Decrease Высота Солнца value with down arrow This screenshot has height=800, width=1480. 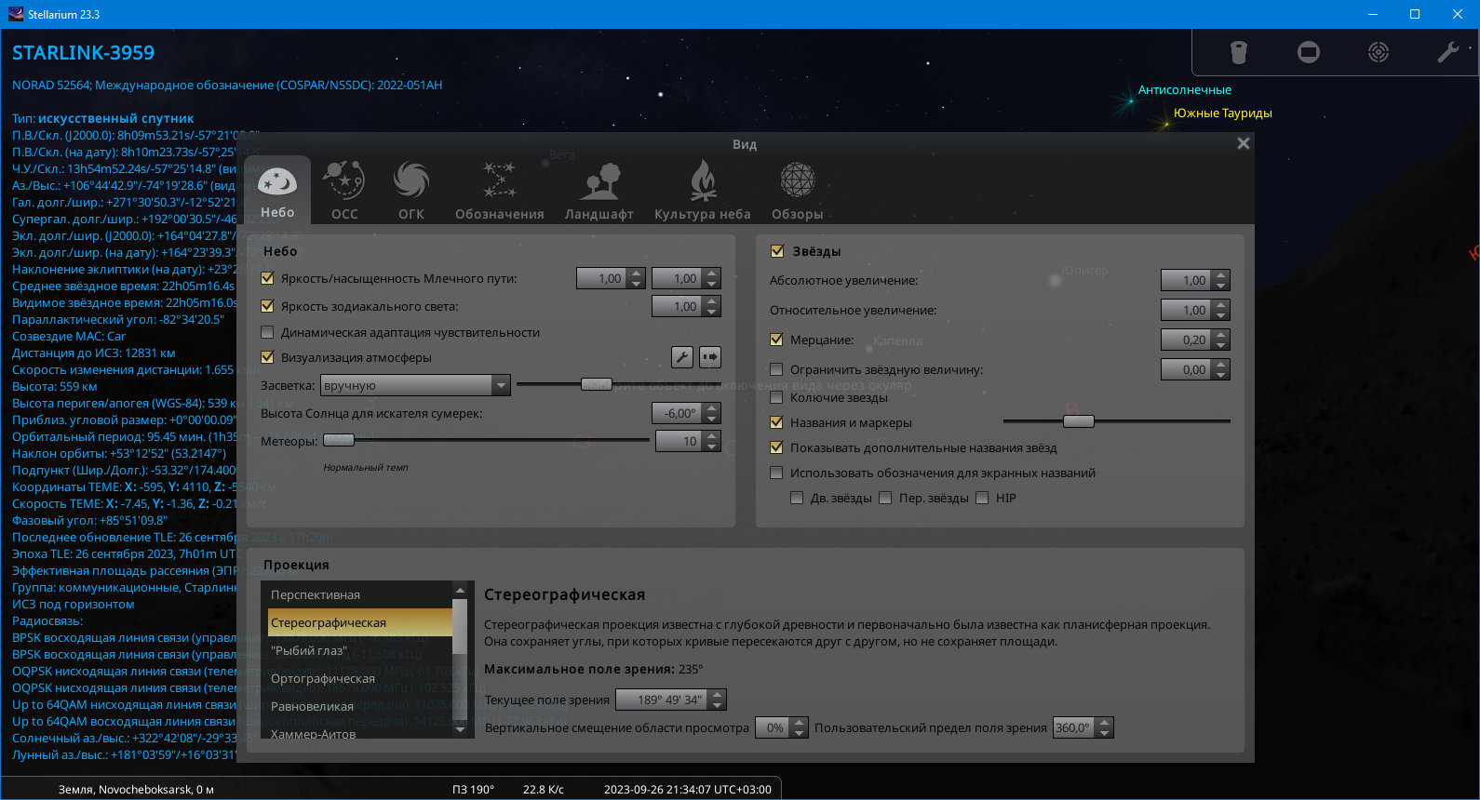tap(712, 419)
